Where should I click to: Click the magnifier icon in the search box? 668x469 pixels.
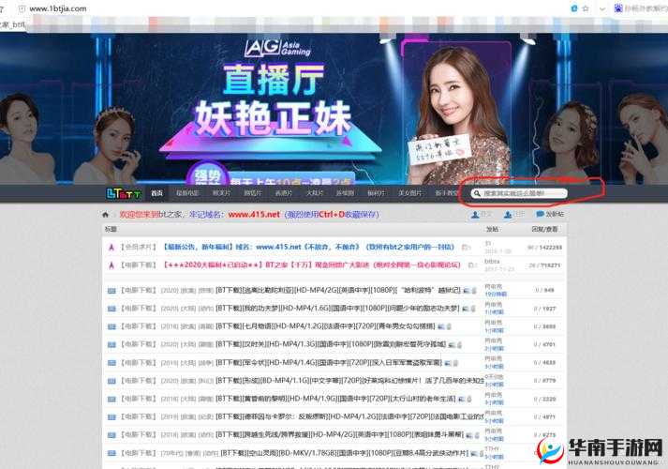[478, 193]
